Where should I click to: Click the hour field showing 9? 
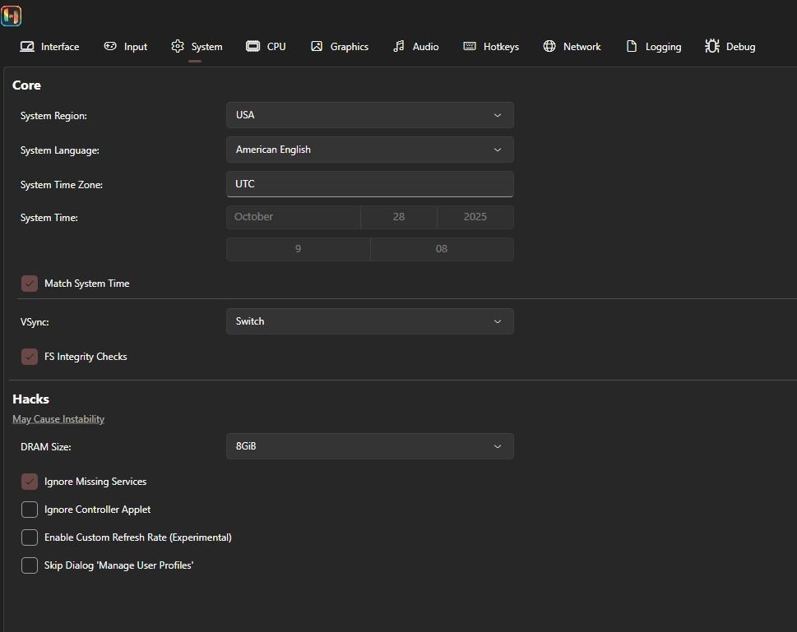click(299, 250)
